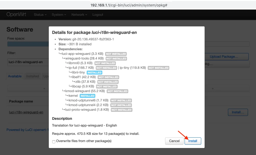Screen dimensions: 256x155
Task: Confirm with the dialog's Install button
Action: tap(193, 141)
